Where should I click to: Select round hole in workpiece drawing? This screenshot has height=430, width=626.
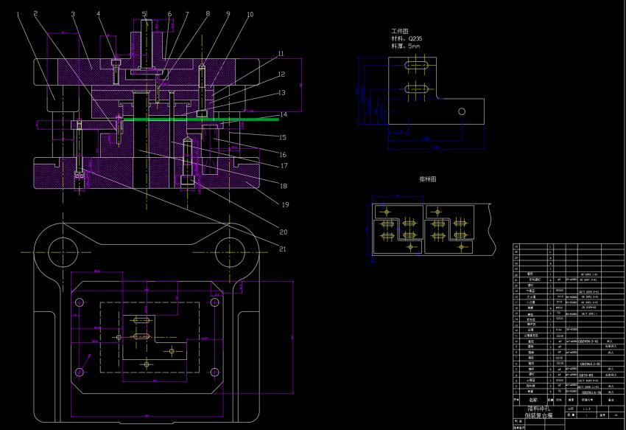[462, 111]
